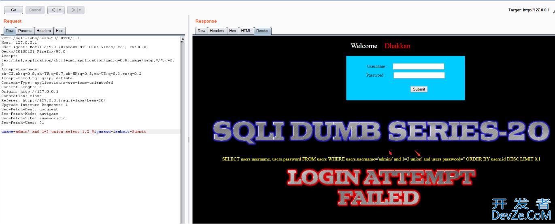
Task: Click the request editor vertical scrollbar
Action: (183, 129)
